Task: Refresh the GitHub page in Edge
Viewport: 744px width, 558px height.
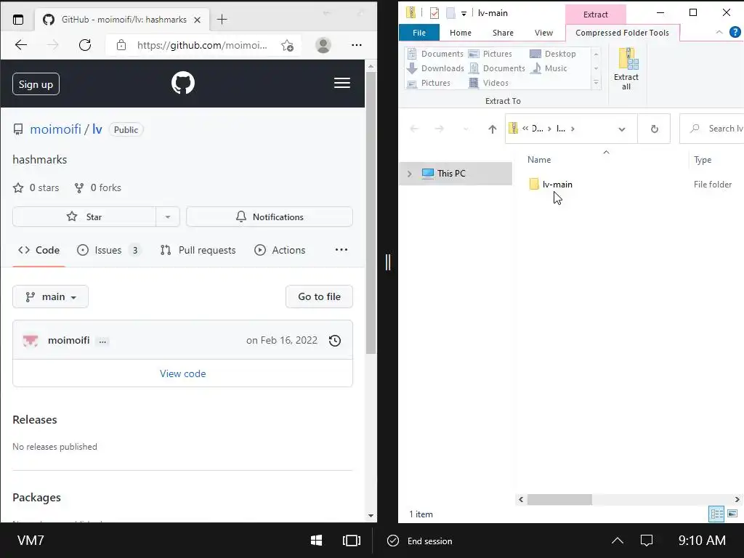Action: (x=85, y=45)
